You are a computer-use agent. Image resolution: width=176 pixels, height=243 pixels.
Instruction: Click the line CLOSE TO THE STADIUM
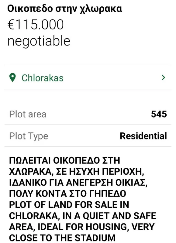point(62,238)
